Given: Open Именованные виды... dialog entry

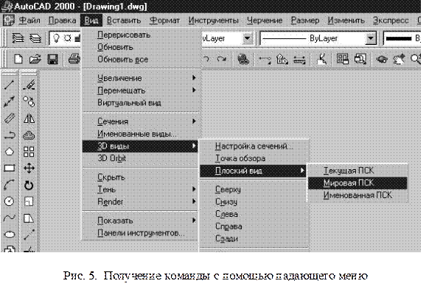Looking at the screenshot, I should click(x=142, y=134).
